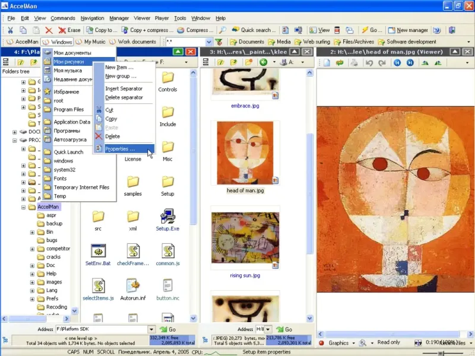Image resolution: width=475 pixels, height=356 pixels.
Task: Click the new document icon in viewer toolbar
Action: pos(327,63)
